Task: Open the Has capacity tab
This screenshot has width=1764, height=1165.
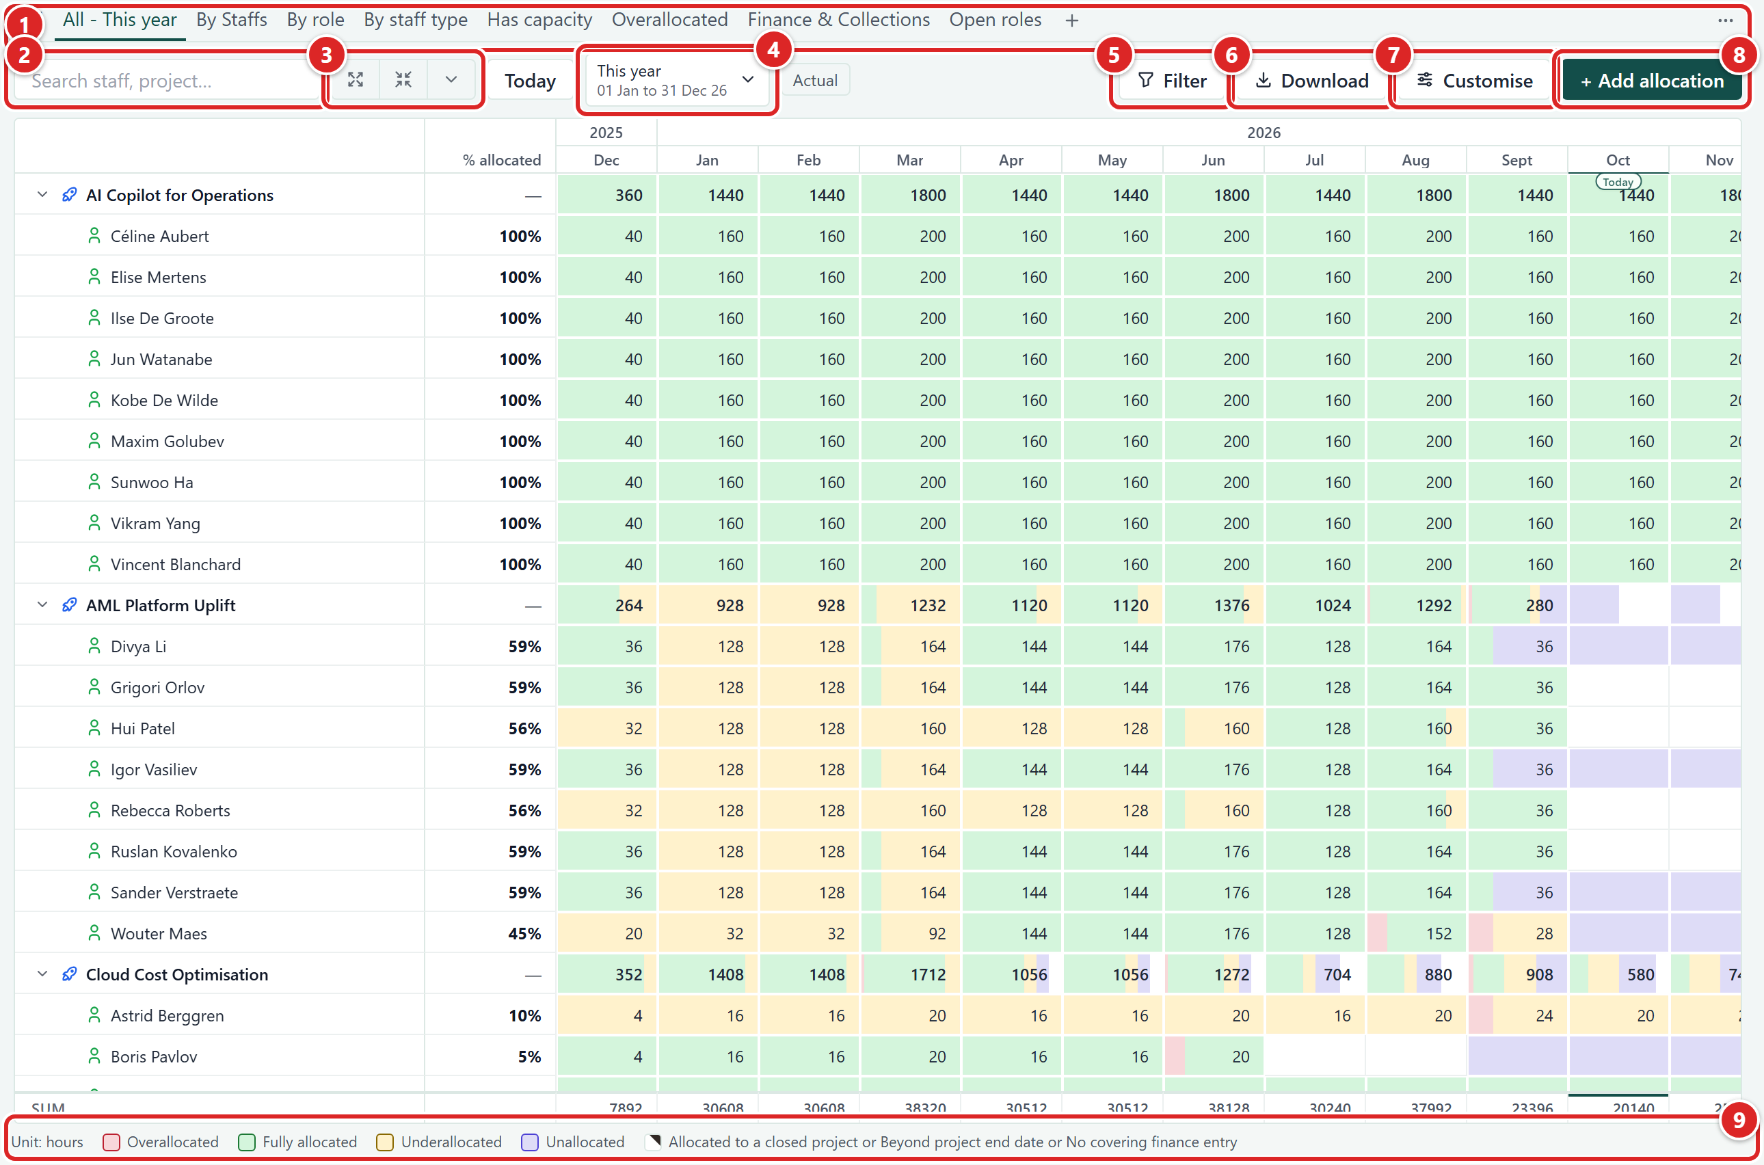Action: click(539, 20)
